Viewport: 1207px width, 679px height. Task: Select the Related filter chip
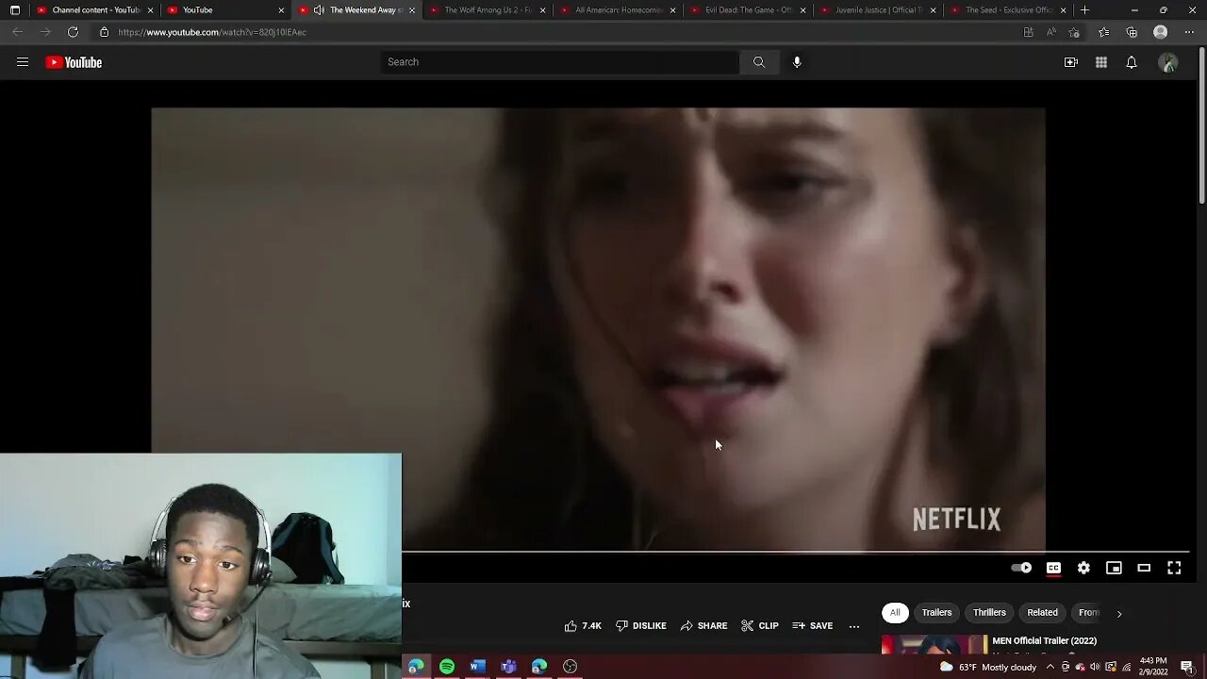[x=1042, y=613]
